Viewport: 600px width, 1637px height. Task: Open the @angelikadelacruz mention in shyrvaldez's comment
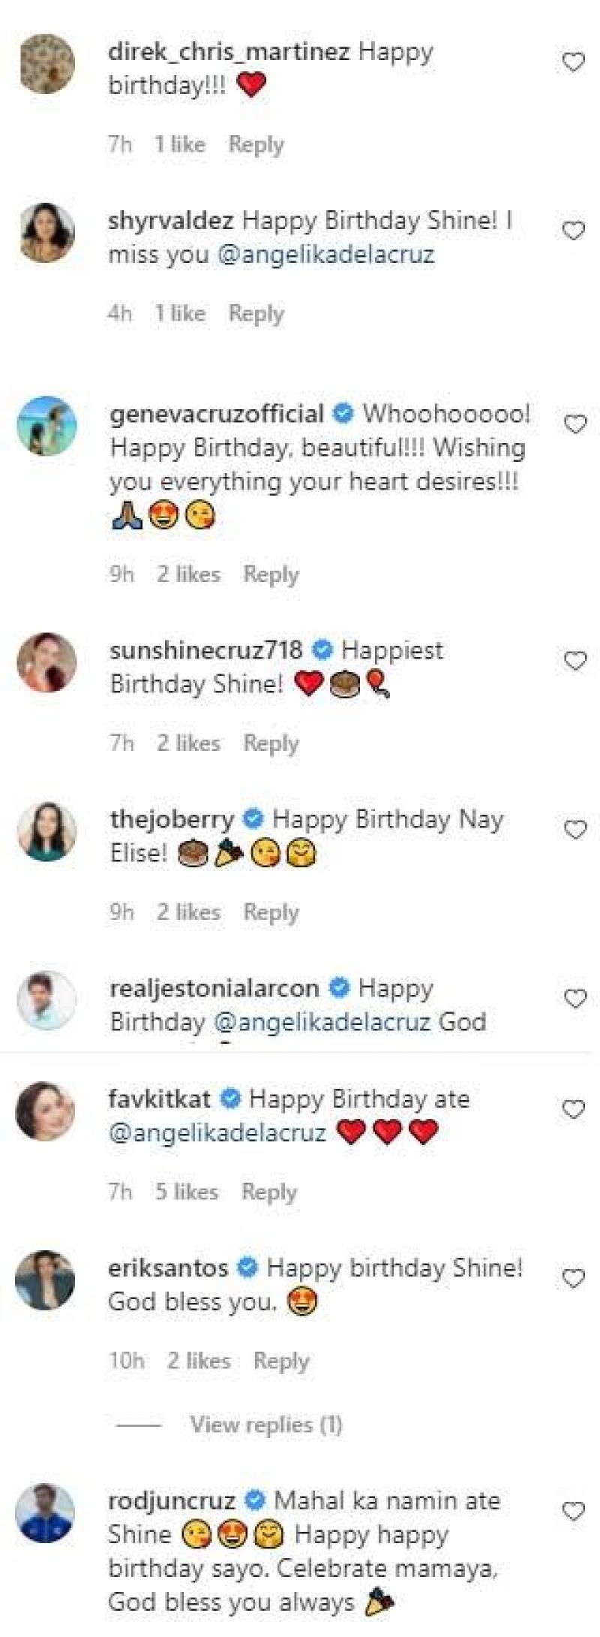point(325,255)
